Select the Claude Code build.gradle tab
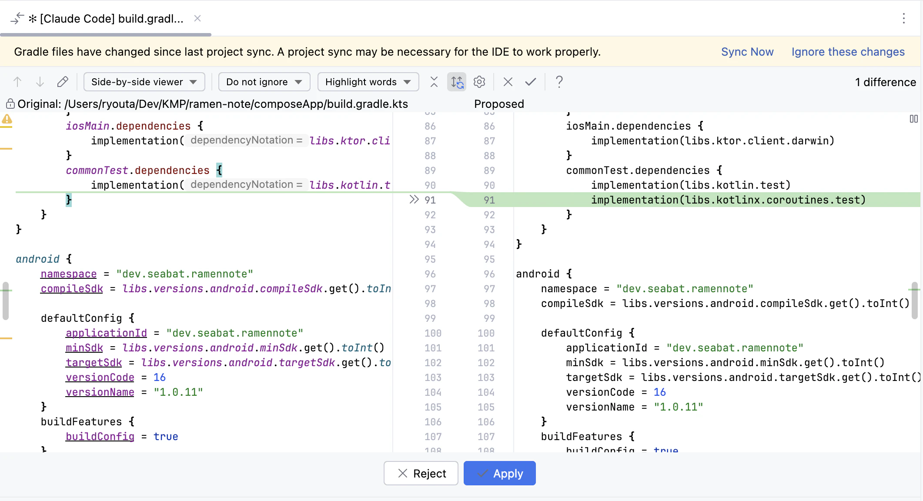Screen dimensions: 923x501 point(107,19)
